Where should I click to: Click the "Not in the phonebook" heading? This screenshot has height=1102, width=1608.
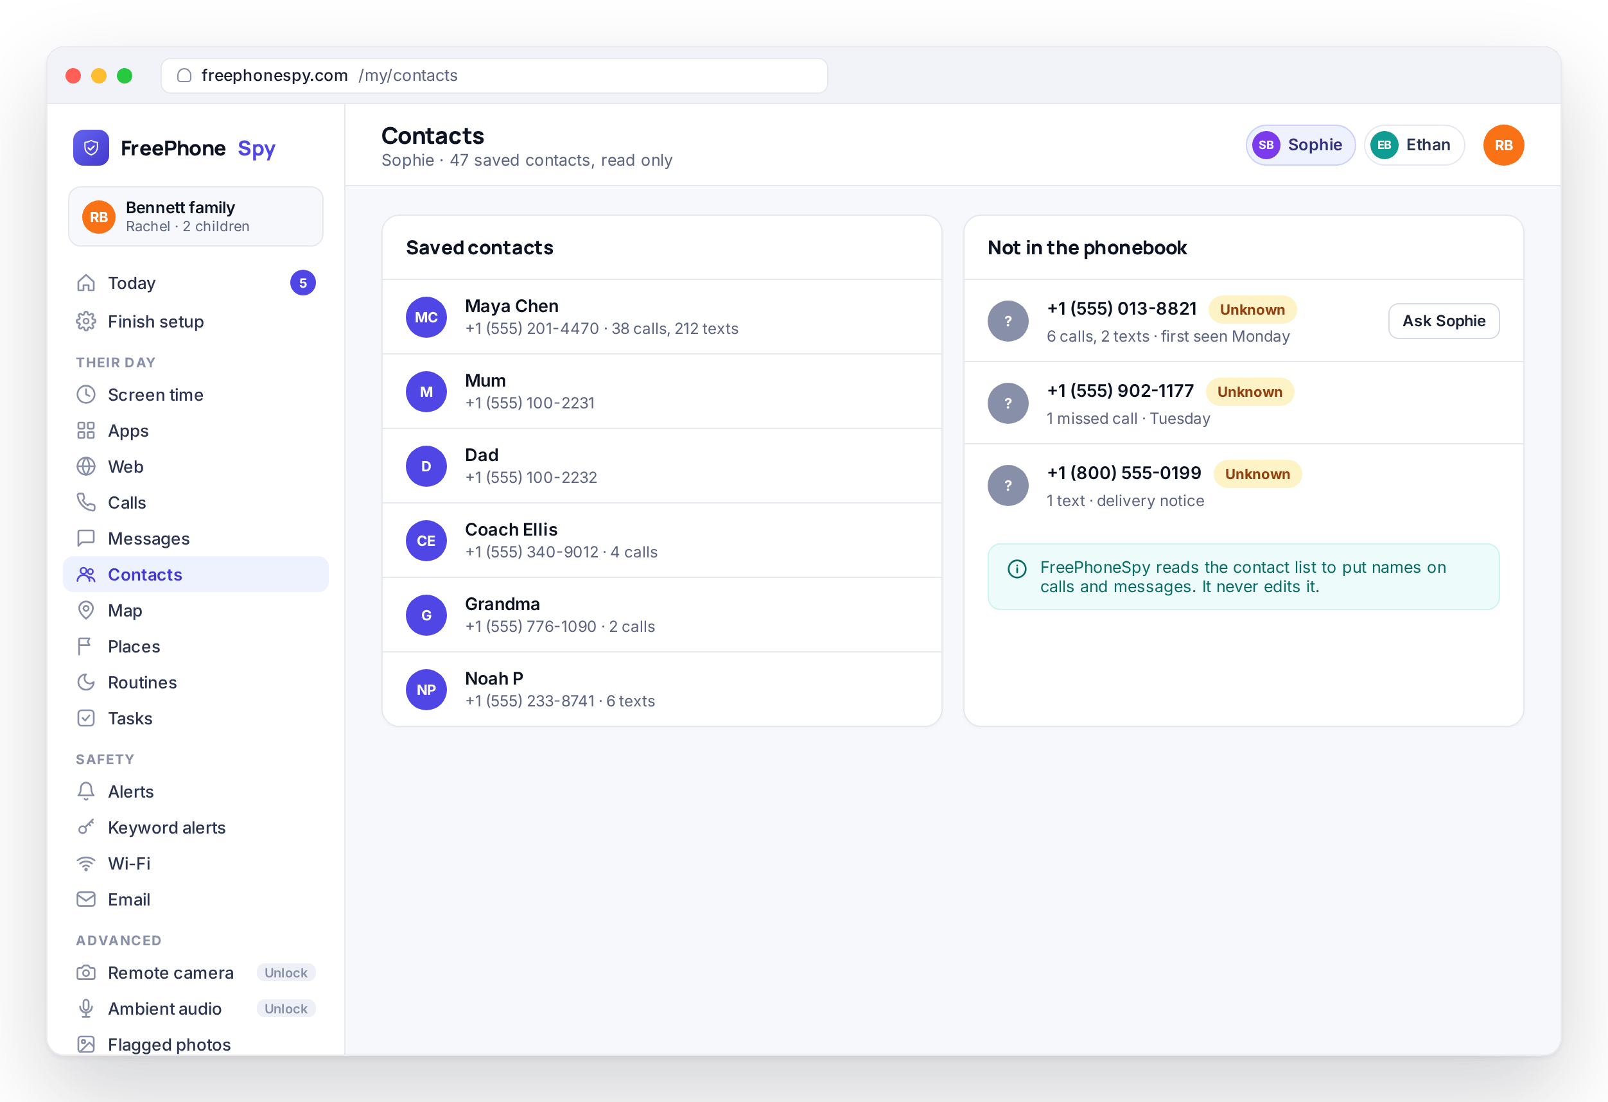click(1087, 248)
